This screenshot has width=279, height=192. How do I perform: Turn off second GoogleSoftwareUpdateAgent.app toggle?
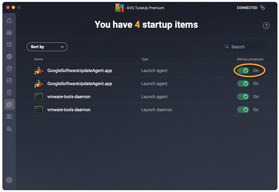click(243, 83)
